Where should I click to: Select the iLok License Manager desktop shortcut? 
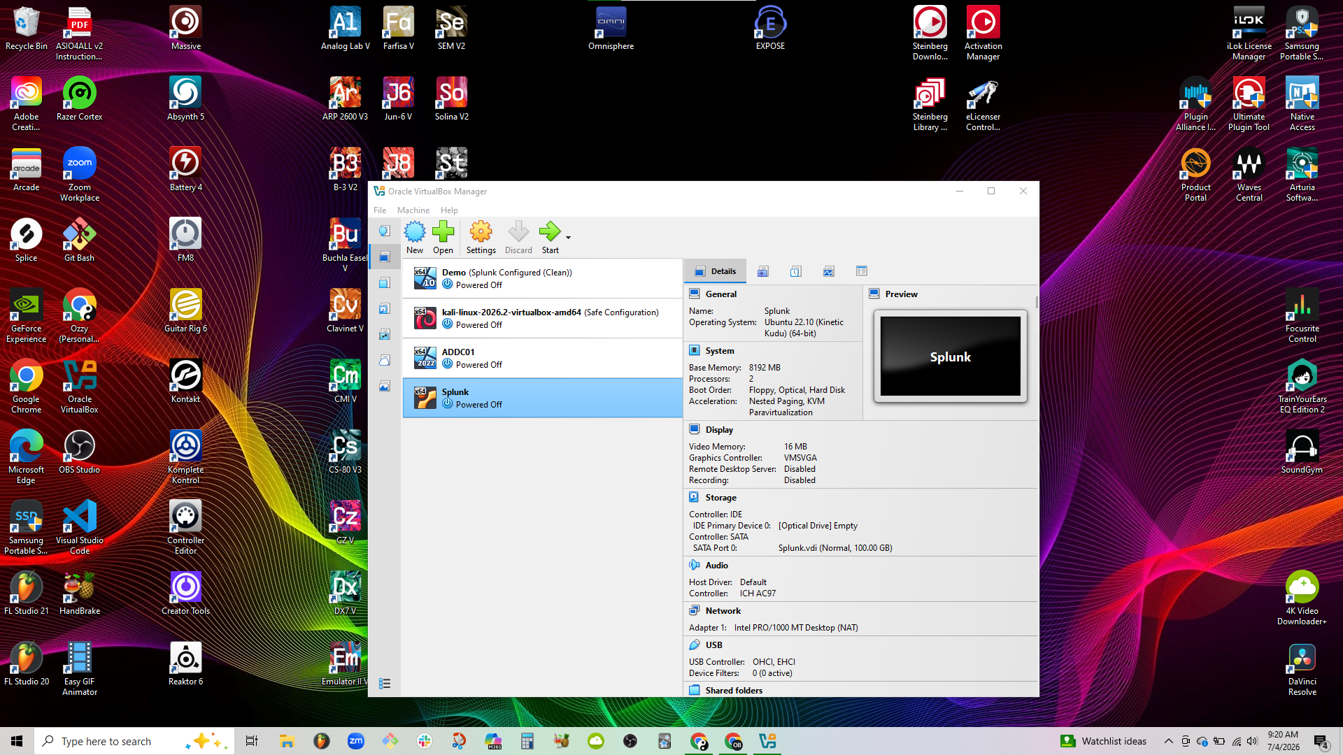coord(1249,34)
